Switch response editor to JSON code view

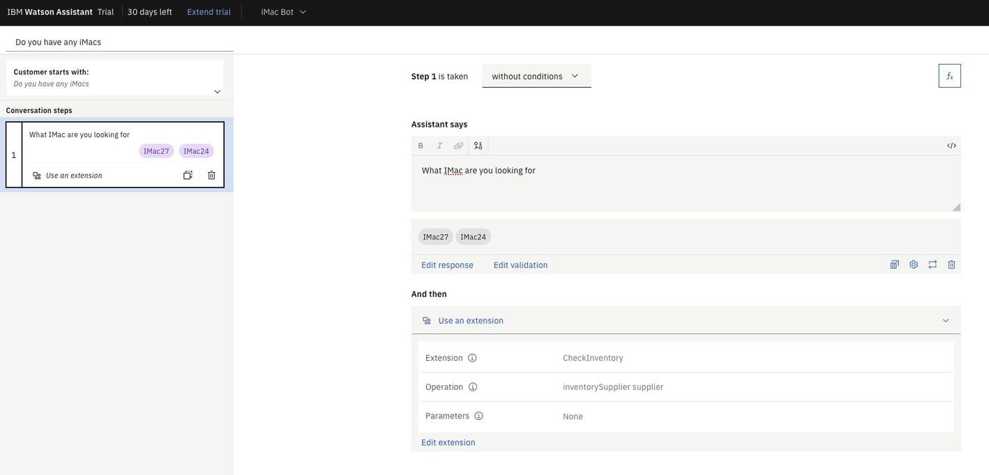pos(951,146)
